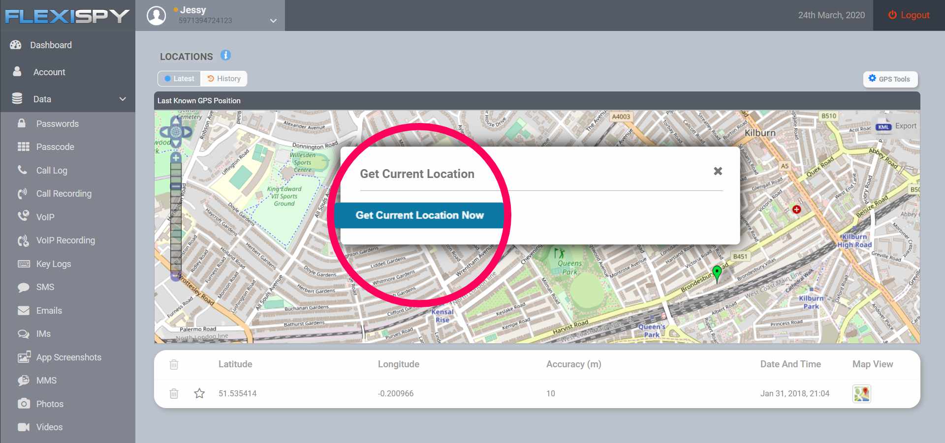Open Photos via the camera icon
Image resolution: width=945 pixels, height=443 pixels.
(x=24, y=404)
